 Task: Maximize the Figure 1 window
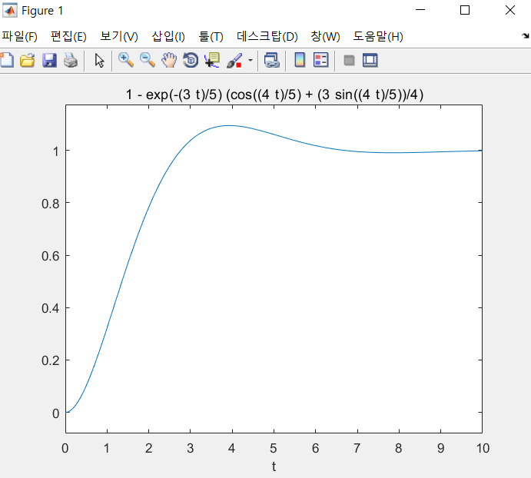point(465,10)
